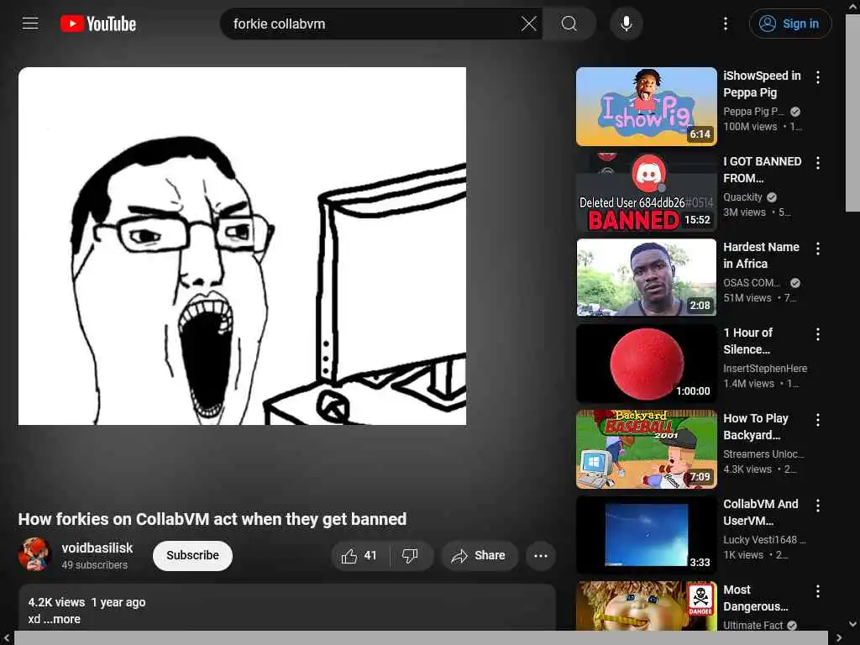Open the settings three-dot menu in header
This screenshot has width=860, height=645.
coord(725,24)
